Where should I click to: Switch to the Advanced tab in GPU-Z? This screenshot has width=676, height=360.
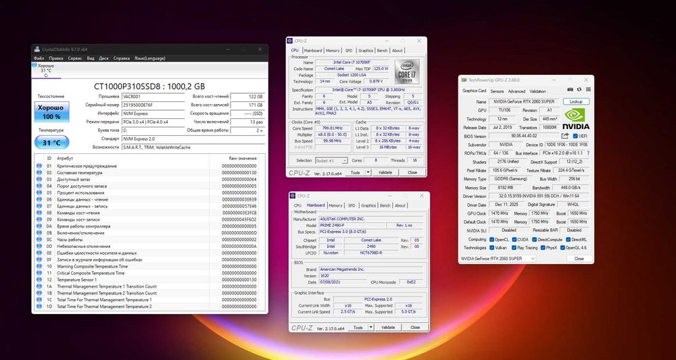[x=516, y=91]
